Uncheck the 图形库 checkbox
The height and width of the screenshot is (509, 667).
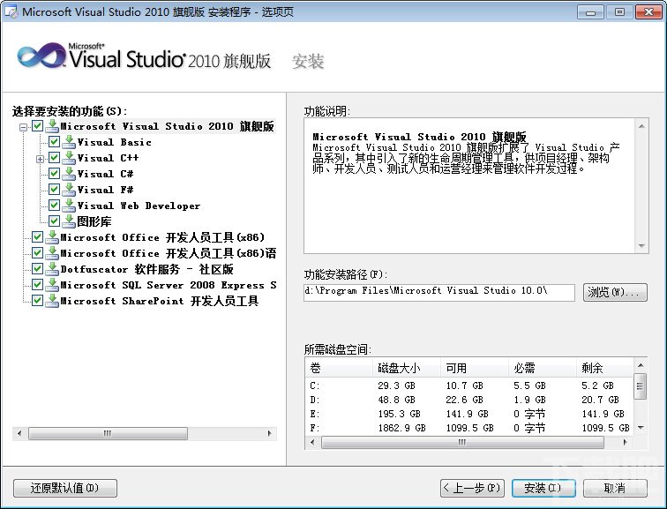point(54,221)
